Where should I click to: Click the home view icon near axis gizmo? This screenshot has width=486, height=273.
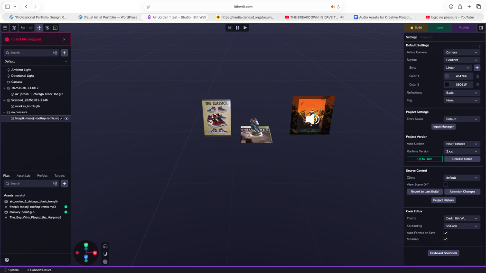pos(105,246)
